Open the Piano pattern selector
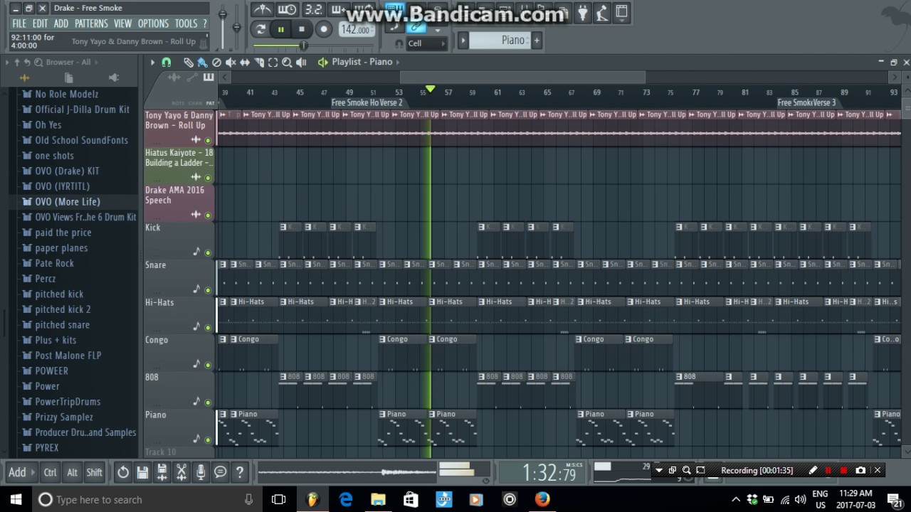This screenshot has height=512, width=911. click(500, 40)
